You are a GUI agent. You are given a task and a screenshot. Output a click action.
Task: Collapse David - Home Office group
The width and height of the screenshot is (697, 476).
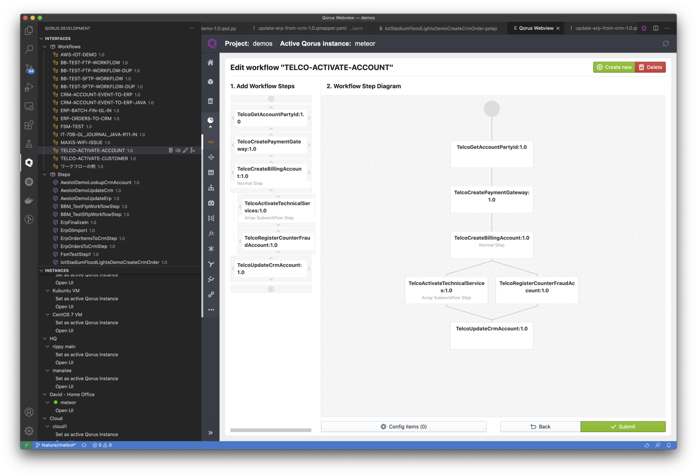(x=45, y=394)
